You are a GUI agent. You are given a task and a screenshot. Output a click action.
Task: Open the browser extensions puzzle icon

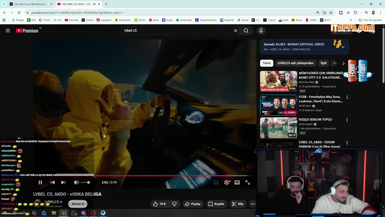coord(355,13)
